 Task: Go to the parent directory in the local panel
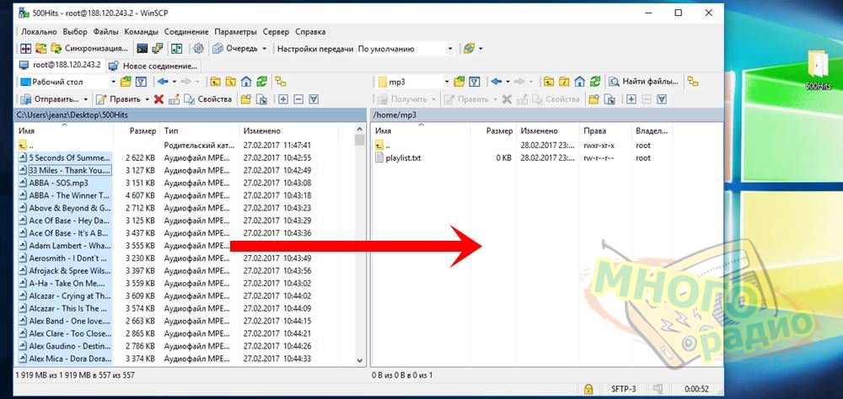coord(215,82)
